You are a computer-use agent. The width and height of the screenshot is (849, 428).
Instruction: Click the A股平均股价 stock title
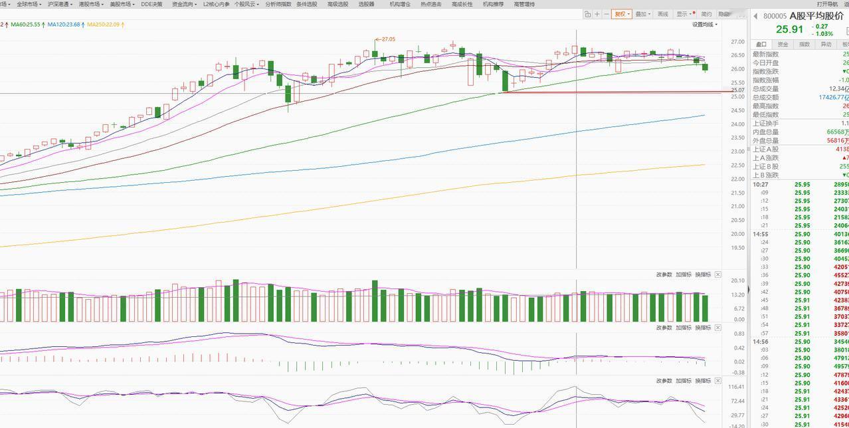816,16
